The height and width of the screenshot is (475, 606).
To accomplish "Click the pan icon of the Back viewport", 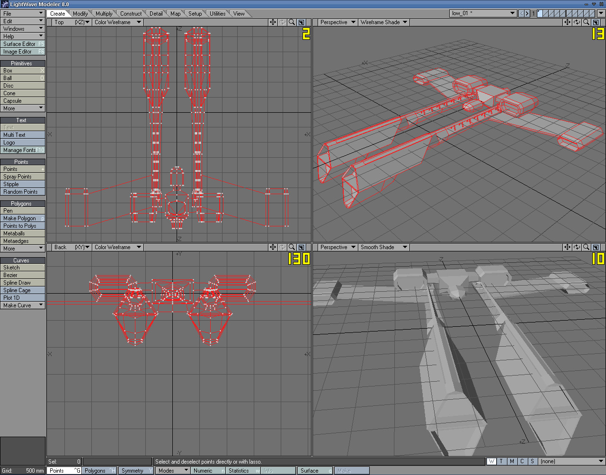I will pyautogui.click(x=273, y=247).
